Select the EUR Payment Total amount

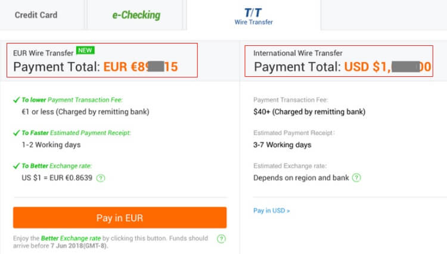tap(141, 67)
